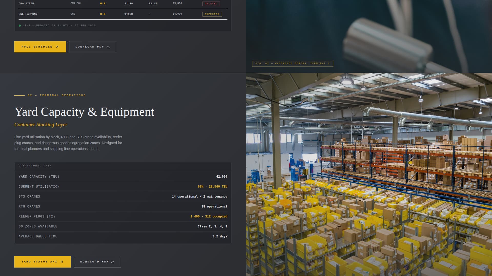Select the EXPECTED status badge
492x276 pixels.
(x=212, y=14)
